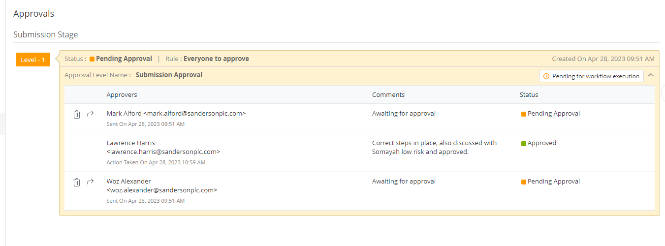
Task: Click green Approved indicator for Lawrence Harris
Action: tap(524, 144)
